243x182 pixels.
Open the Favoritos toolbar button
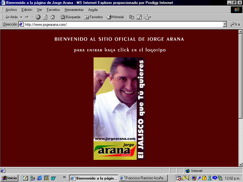pos(94,17)
